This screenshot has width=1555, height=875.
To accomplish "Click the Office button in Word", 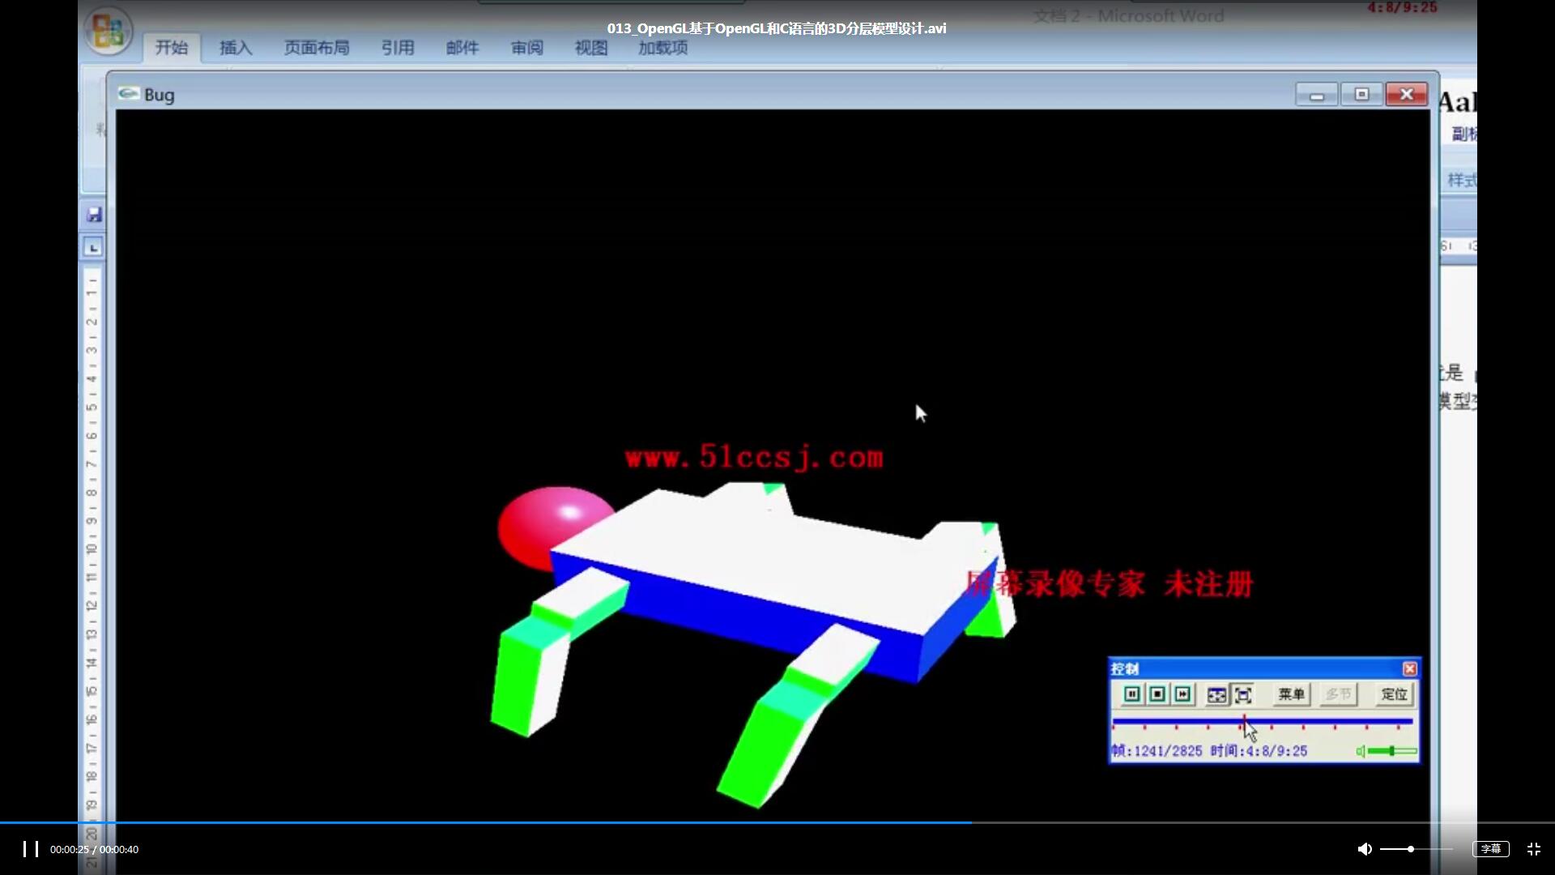I will [109, 31].
